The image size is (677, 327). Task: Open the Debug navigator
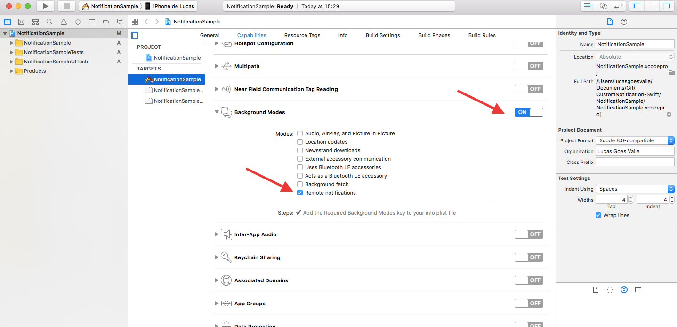click(x=92, y=22)
